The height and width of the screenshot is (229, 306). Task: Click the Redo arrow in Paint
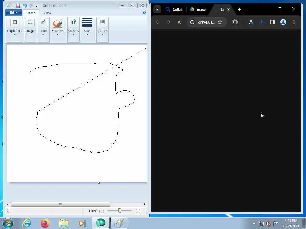(31, 6)
